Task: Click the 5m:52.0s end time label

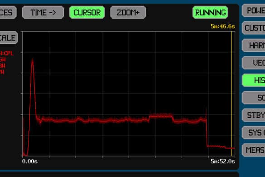Action: (223, 161)
